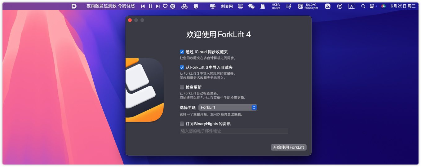Click the battery charging menu bar icon
The height and width of the screenshot is (167, 421).
point(289,6)
